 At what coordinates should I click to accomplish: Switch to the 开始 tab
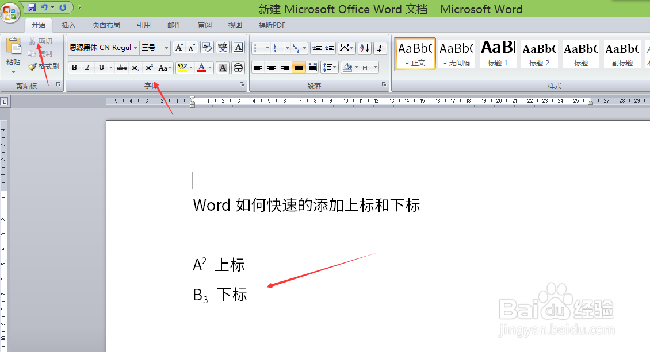coord(39,25)
